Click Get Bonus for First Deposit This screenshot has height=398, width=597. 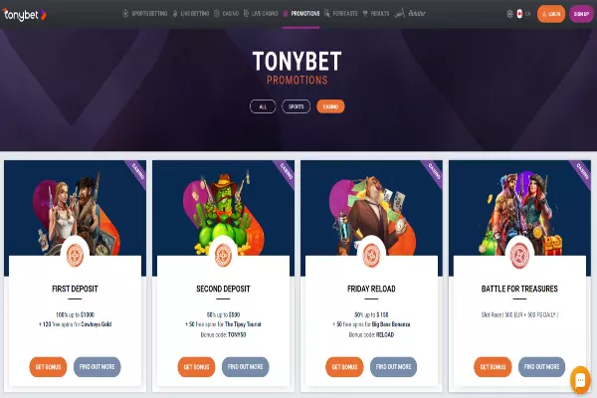click(48, 367)
